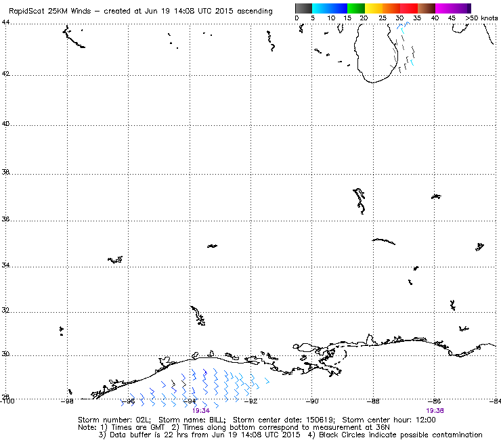The width and height of the screenshot is (501, 440).
Task: Click the red 30-35 knots color segment
Action: click(409, 8)
